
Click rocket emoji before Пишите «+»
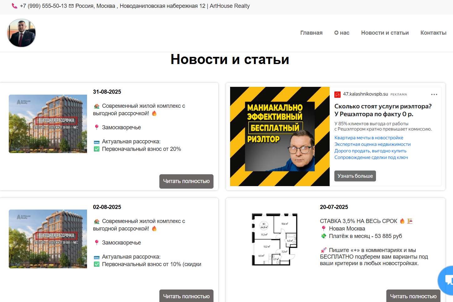point(324,250)
